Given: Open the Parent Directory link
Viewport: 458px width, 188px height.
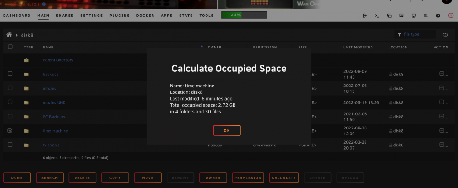Looking at the screenshot, I should [58, 60].
